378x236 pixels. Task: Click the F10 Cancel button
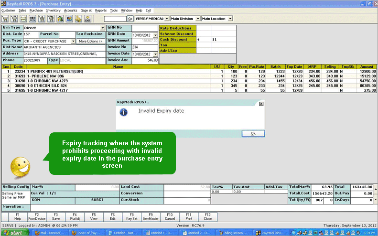170,217
